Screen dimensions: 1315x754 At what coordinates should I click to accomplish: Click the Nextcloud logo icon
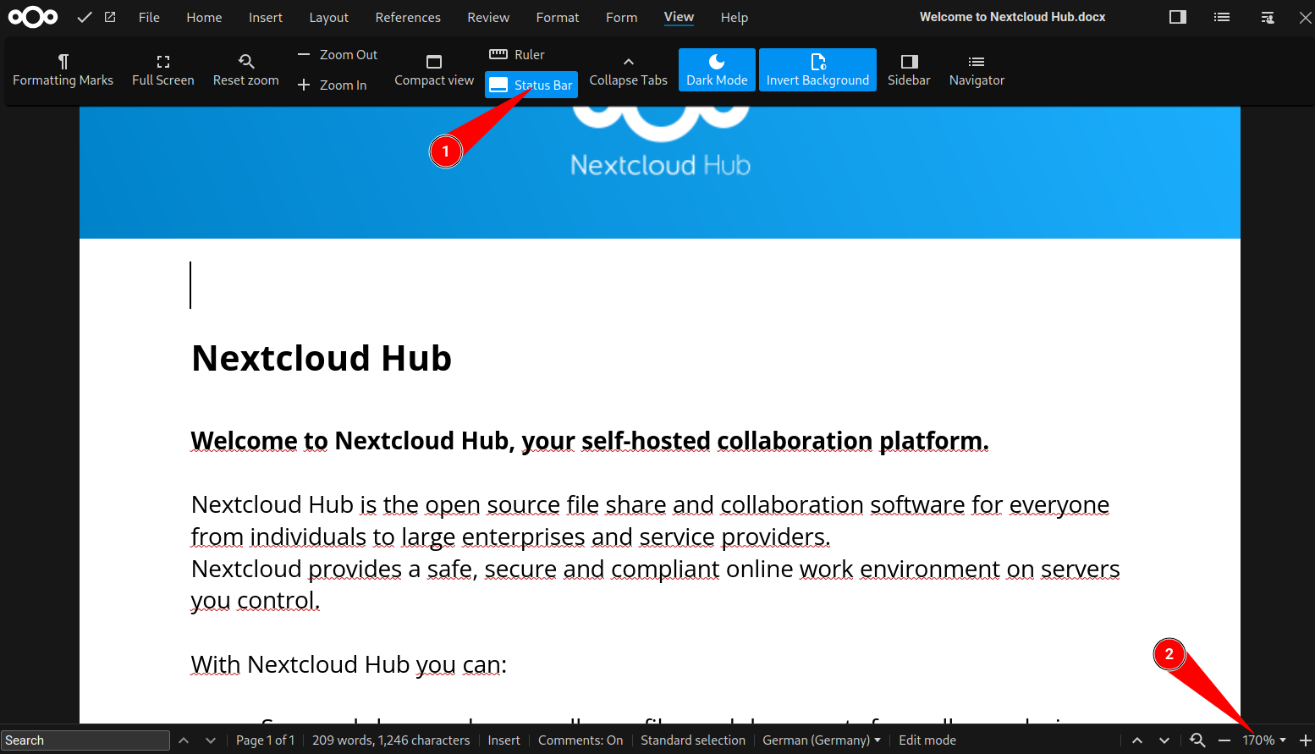[x=33, y=17]
